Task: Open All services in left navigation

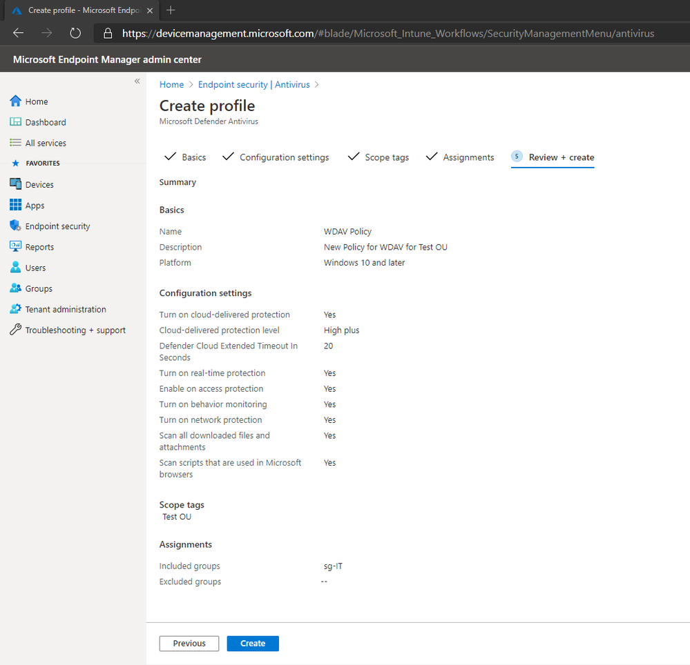Action: (x=46, y=143)
